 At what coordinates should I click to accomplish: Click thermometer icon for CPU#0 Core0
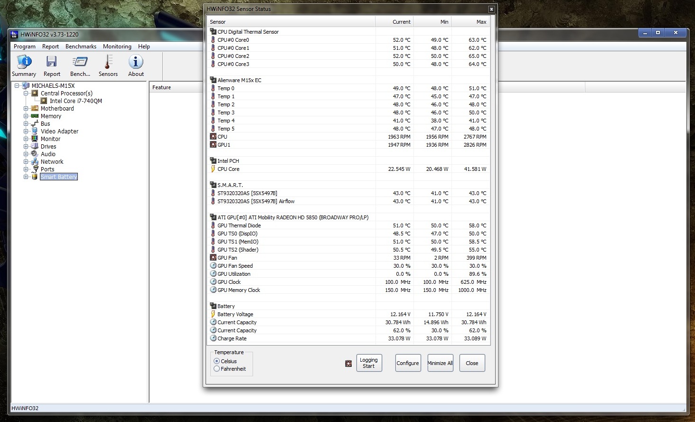pyautogui.click(x=213, y=40)
